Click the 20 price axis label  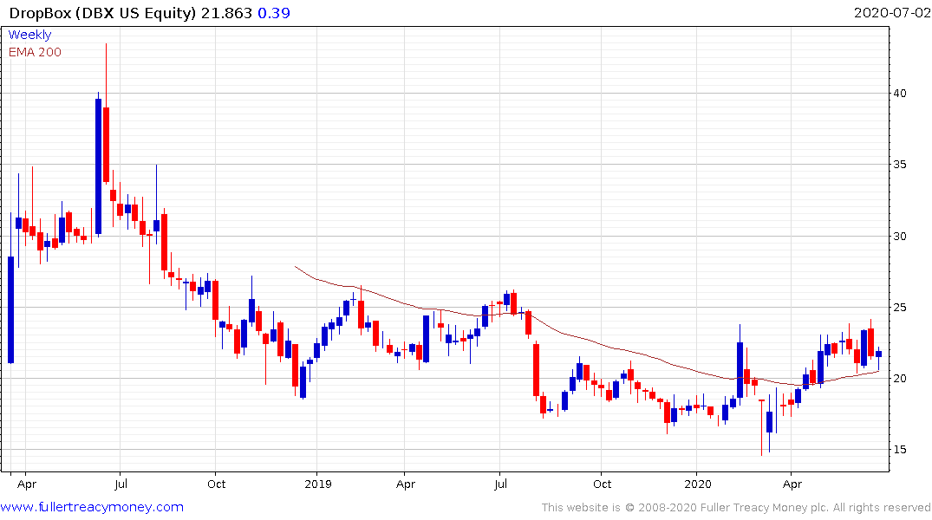coord(900,379)
